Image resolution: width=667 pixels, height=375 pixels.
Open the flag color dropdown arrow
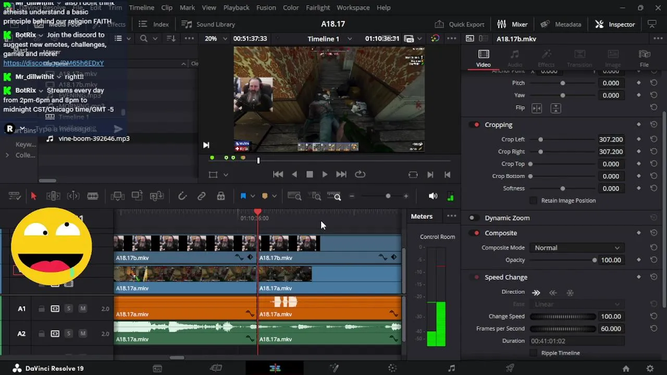pos(253,196)
